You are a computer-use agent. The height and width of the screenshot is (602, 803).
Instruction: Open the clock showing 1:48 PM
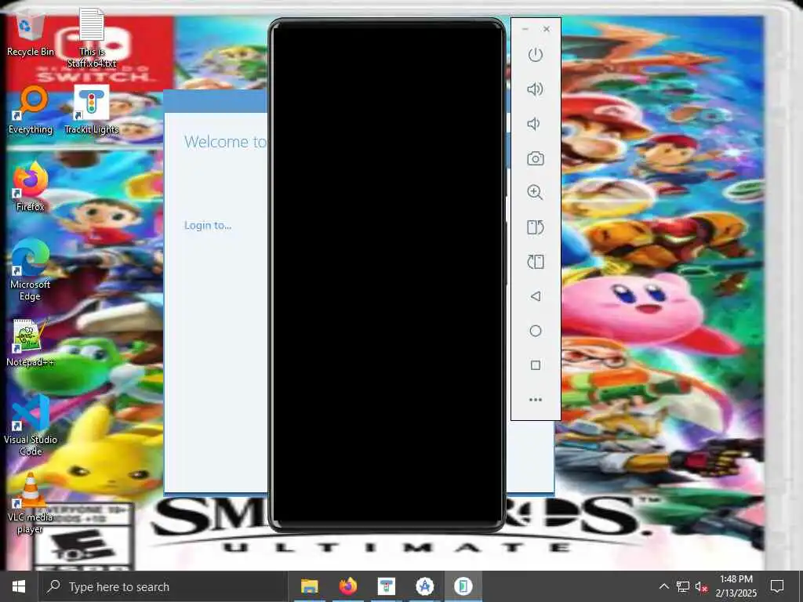pyautogui.click(x=736, y=586)
